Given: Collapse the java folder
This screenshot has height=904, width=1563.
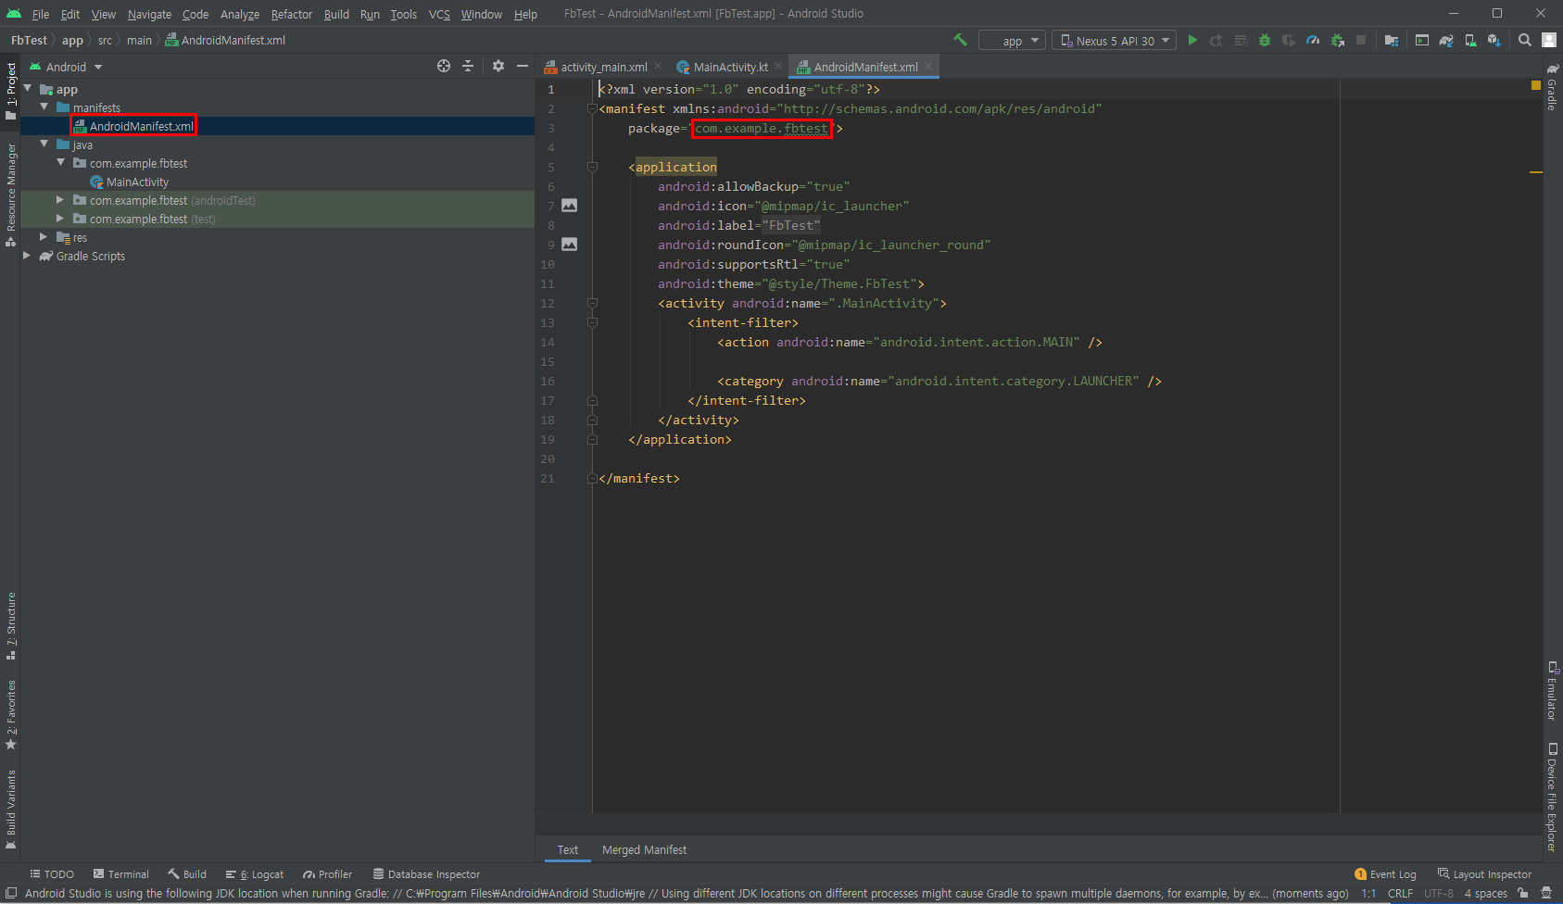Looking at the screenshot, I should (x=44, y=144).
